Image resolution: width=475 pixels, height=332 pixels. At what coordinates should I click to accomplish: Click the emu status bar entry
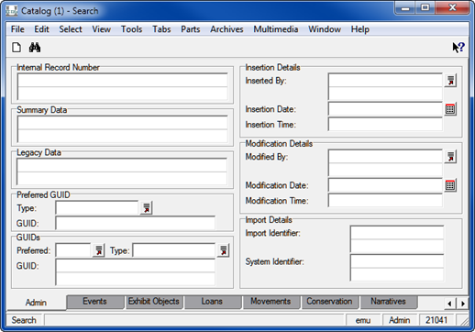click(x=363, y=320)
